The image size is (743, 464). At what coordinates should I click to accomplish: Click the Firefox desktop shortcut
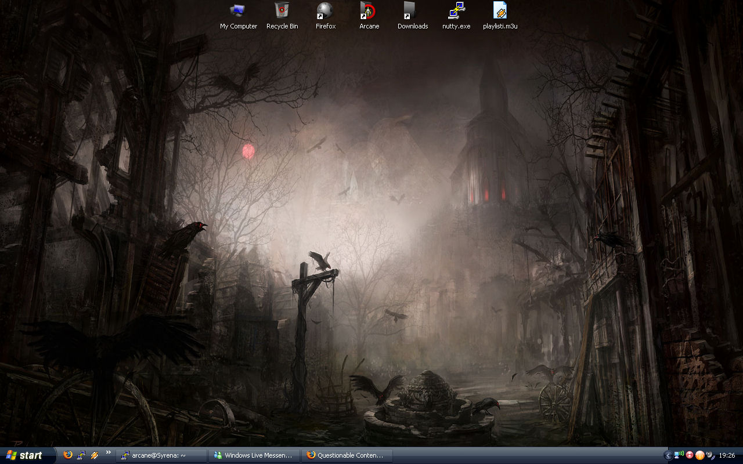325,11
